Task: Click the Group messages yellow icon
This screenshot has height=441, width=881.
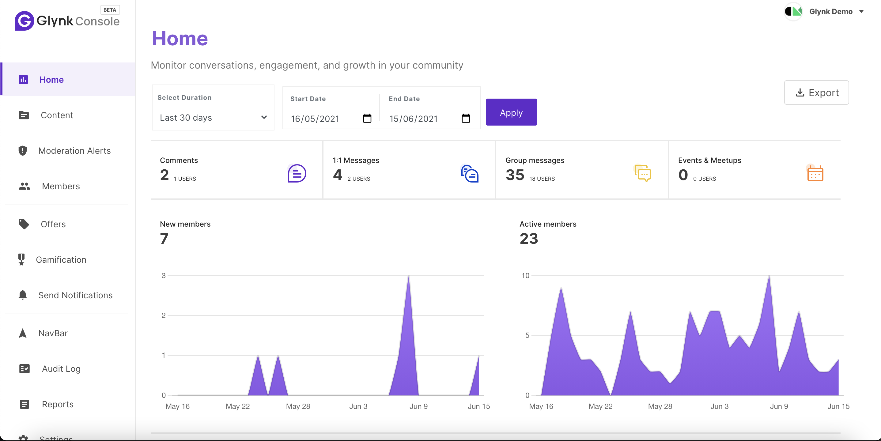Action: coord(643,173)
